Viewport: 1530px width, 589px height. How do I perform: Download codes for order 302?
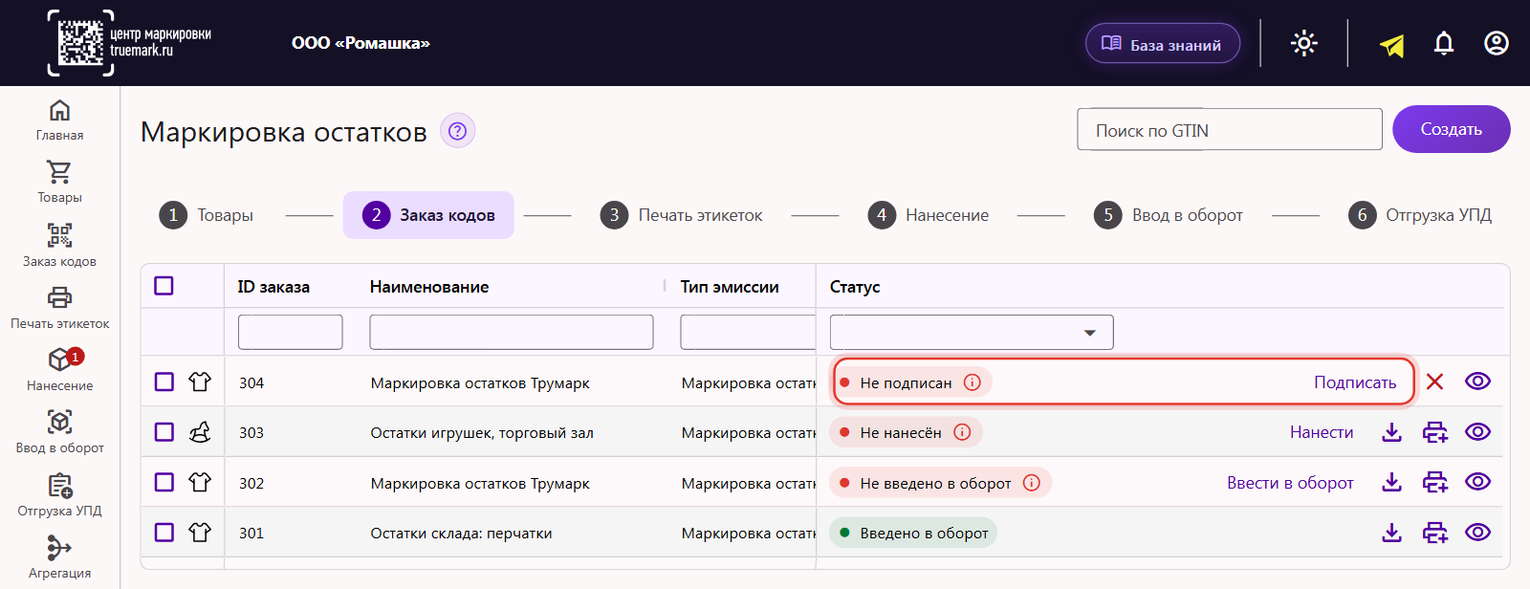(1391, 482)
